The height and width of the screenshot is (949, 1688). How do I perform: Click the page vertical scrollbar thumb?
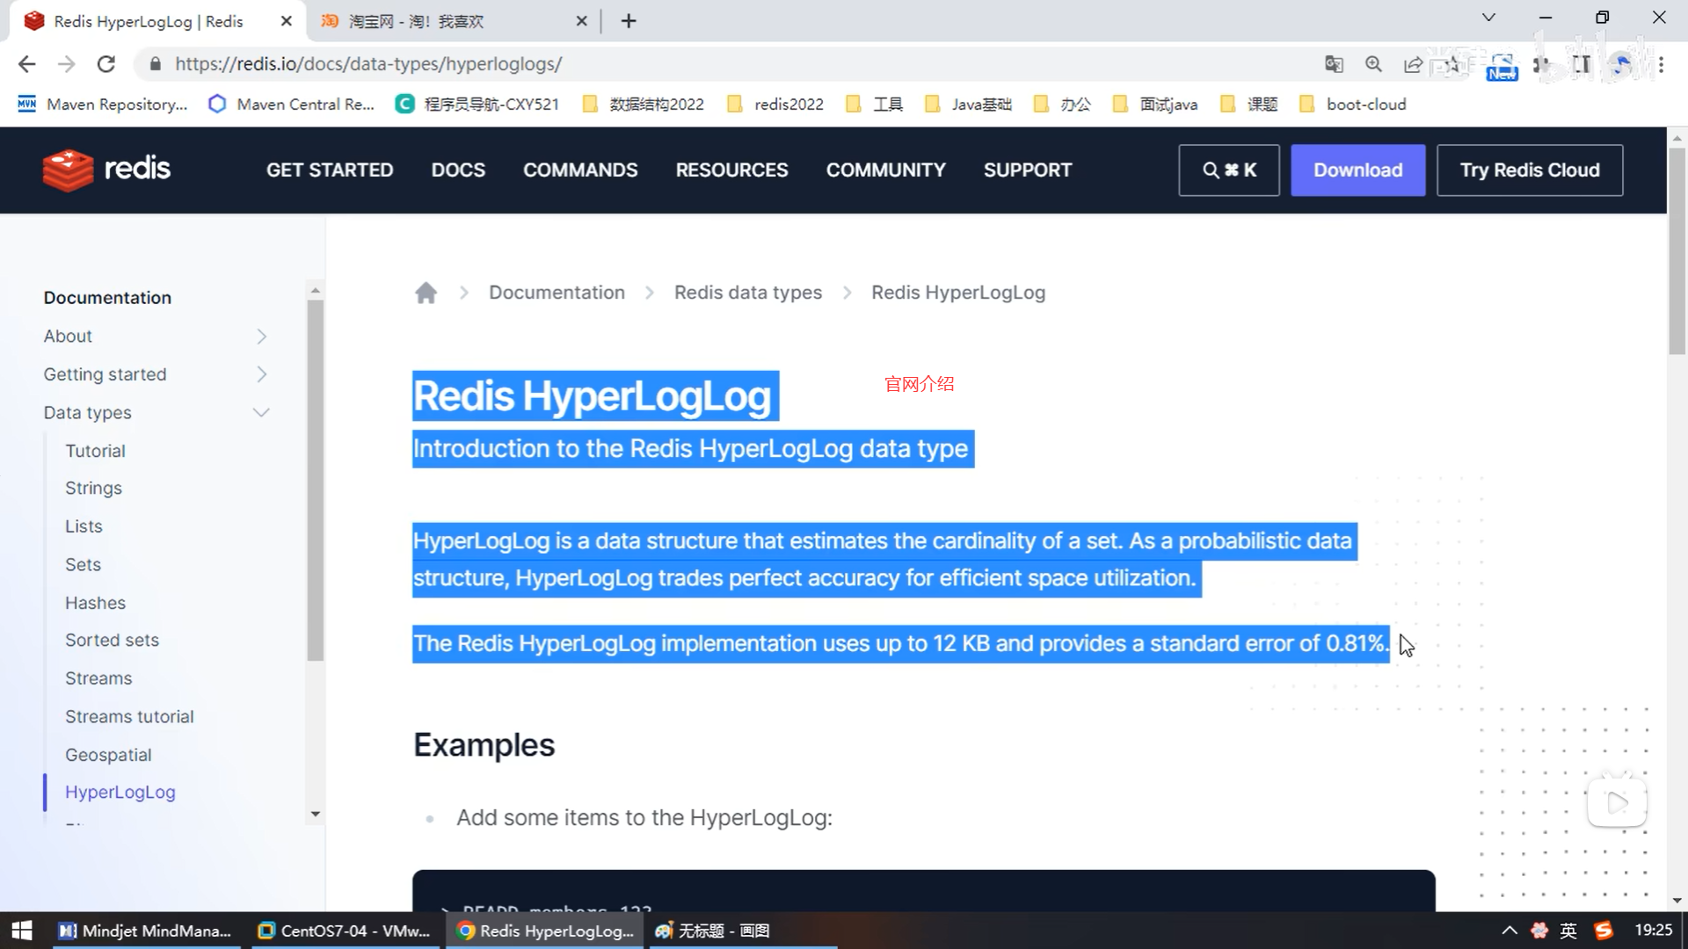coord(1677,250)
